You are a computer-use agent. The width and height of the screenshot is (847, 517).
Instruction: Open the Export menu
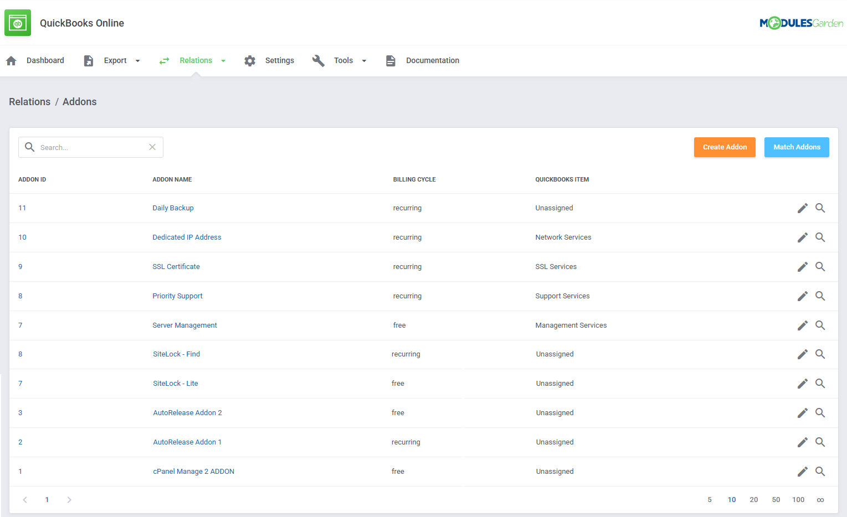[115, 61]
